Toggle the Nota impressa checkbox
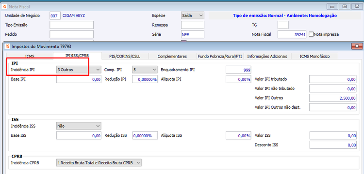 (311, 34)
